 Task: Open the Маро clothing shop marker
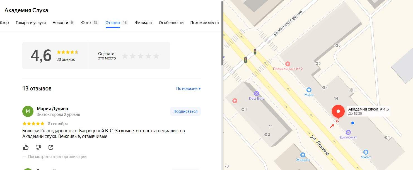(309, 90)
